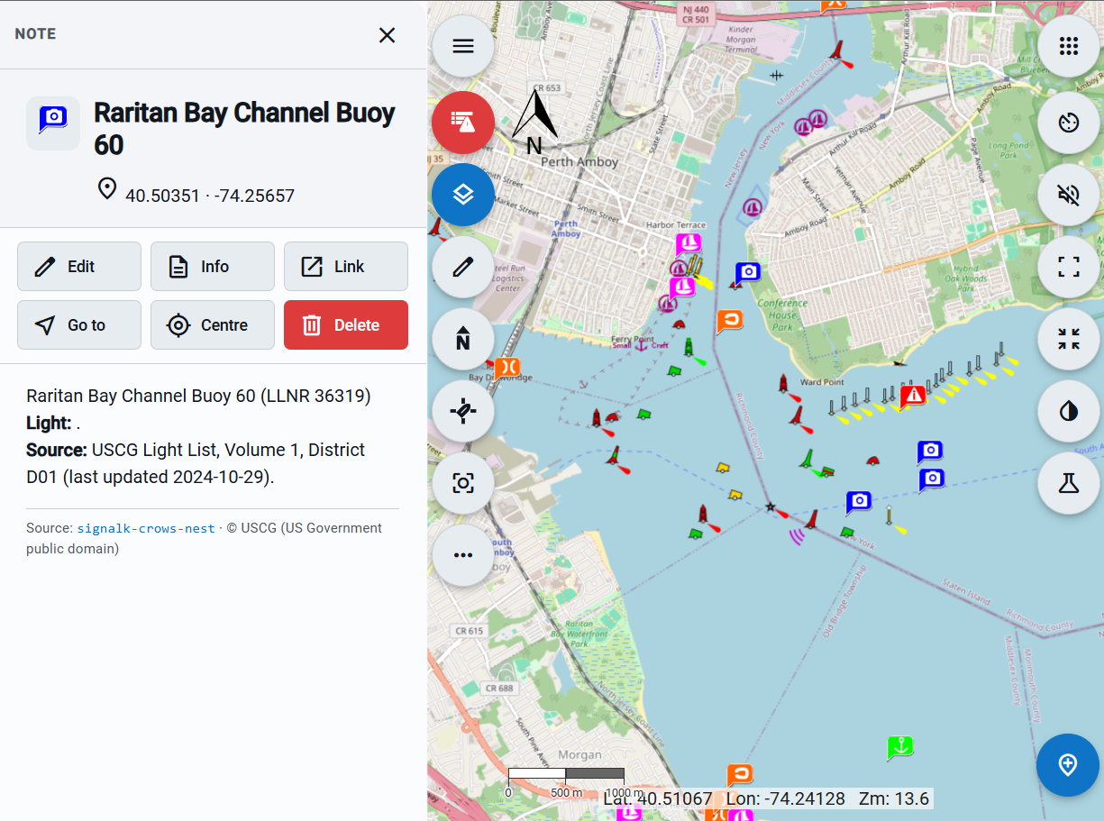The width and height of the screenshot is (1104, 821).
Task: Click the timer gauge round button
Action: (x=1069, y=122)
